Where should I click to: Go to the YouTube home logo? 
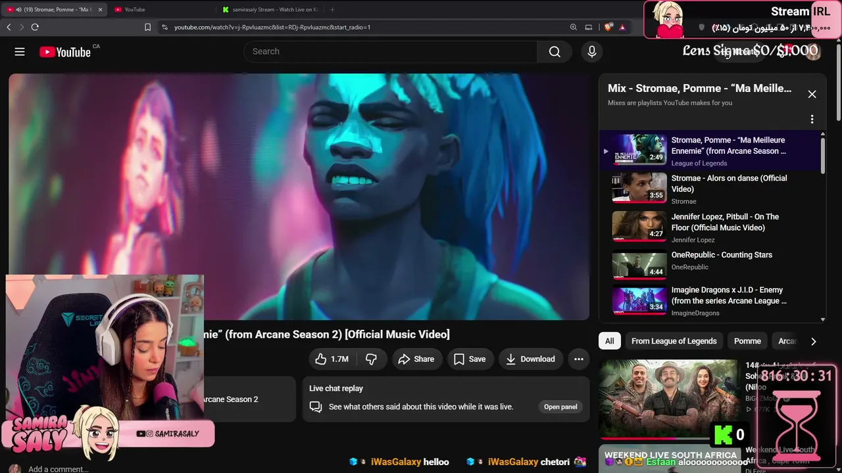(x=65, y=52)
